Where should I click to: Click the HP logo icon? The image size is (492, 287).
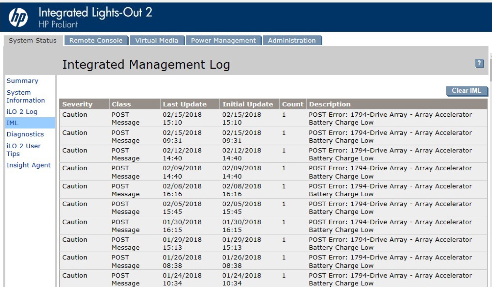pyautogui.click(x=18, y=17)
